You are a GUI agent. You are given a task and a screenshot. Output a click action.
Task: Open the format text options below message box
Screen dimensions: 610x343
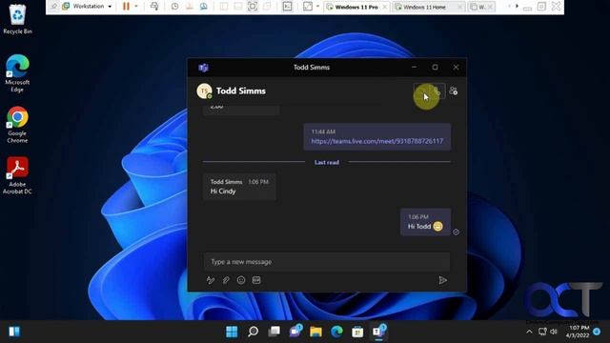coord(211,280)
